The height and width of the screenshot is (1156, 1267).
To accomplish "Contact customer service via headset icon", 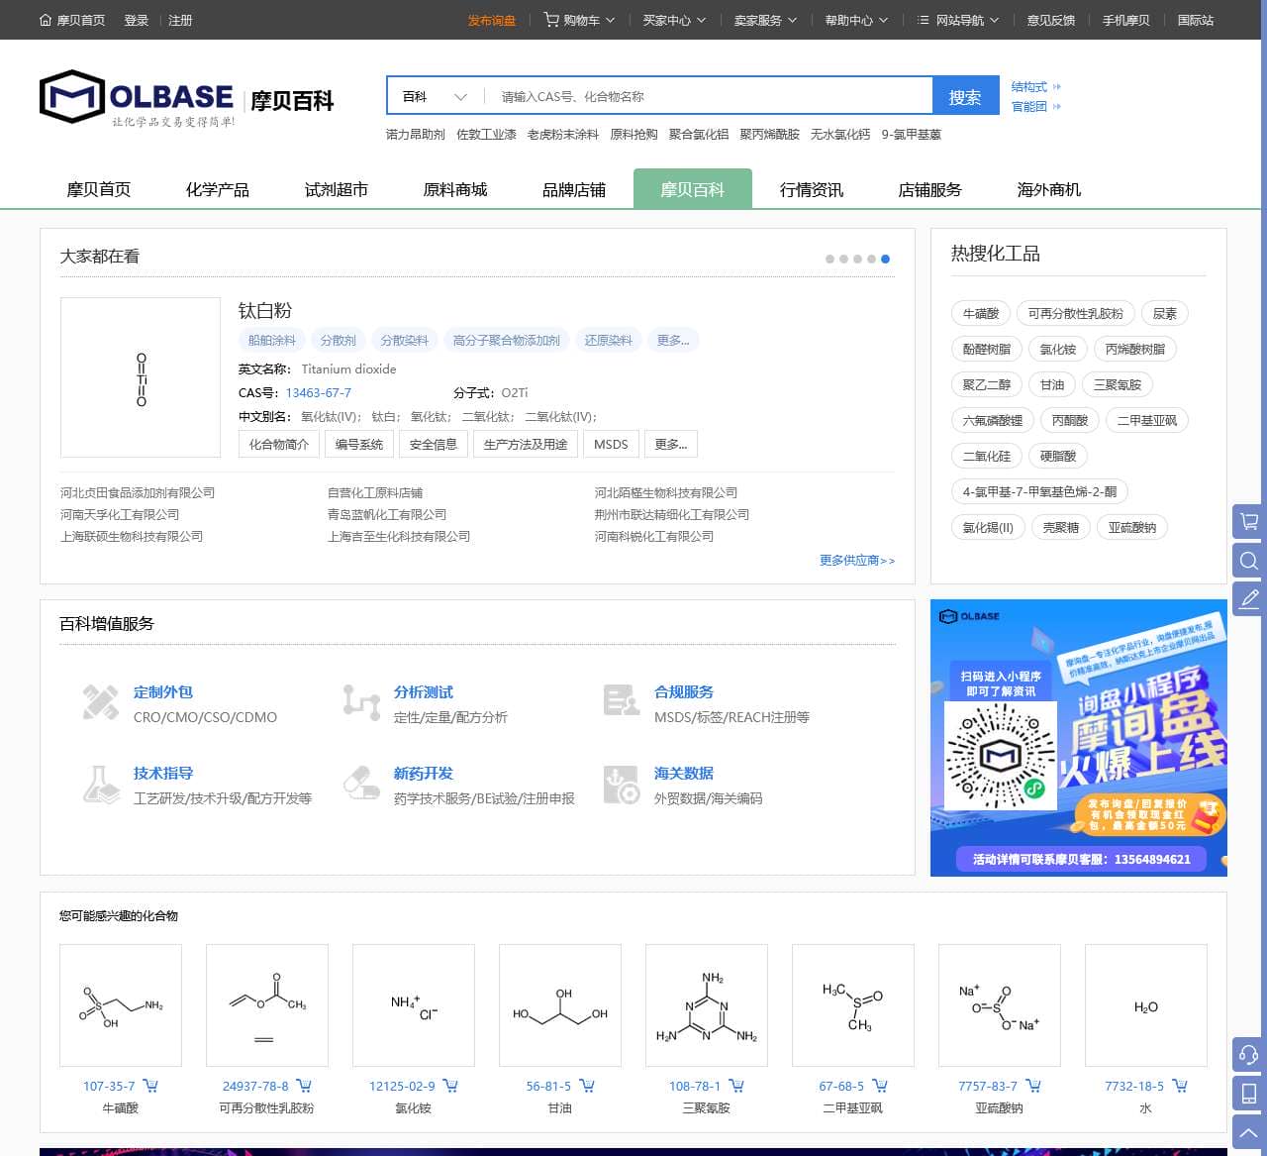I will pos(1247,1055).
